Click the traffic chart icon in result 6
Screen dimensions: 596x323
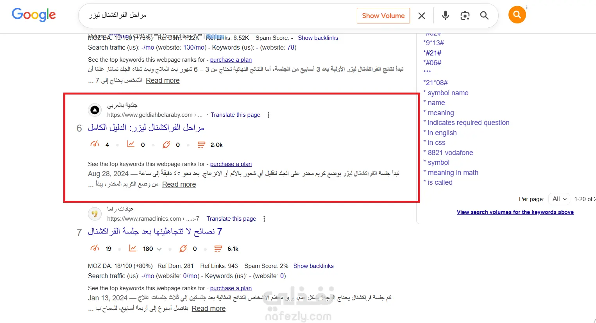pos(131,145)
